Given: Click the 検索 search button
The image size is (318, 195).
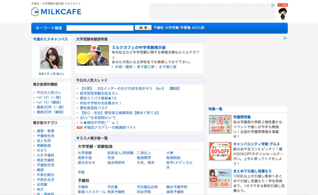Looking at the screenshot, I should (x=143, y=28).
